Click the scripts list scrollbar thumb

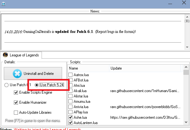(186, 72)
